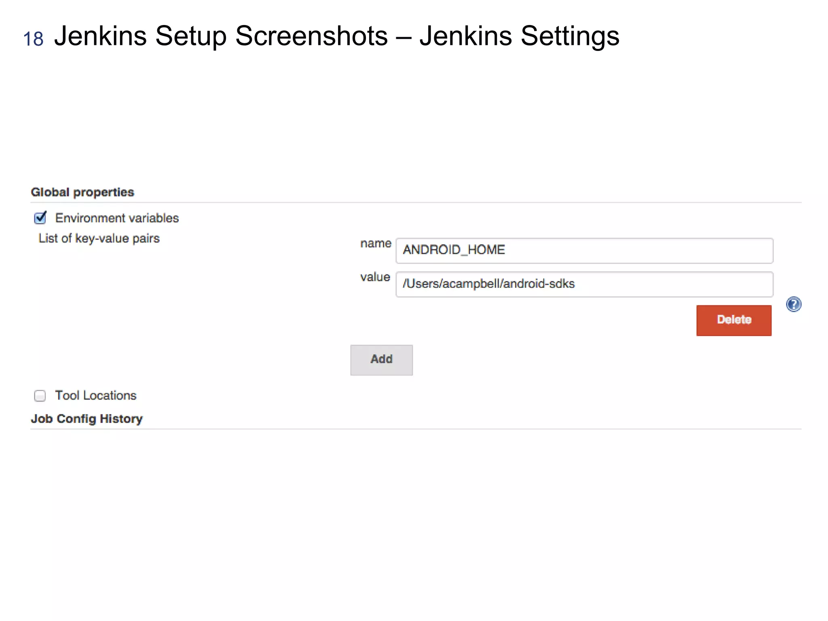Focus the name field containing ANDROID_HOME
The height and width of the screenshot is (621, 828).
584,250
